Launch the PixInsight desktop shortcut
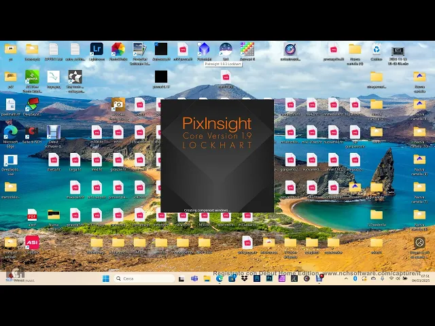The width and height of the screenshot is (435, 326). (204, 50)
